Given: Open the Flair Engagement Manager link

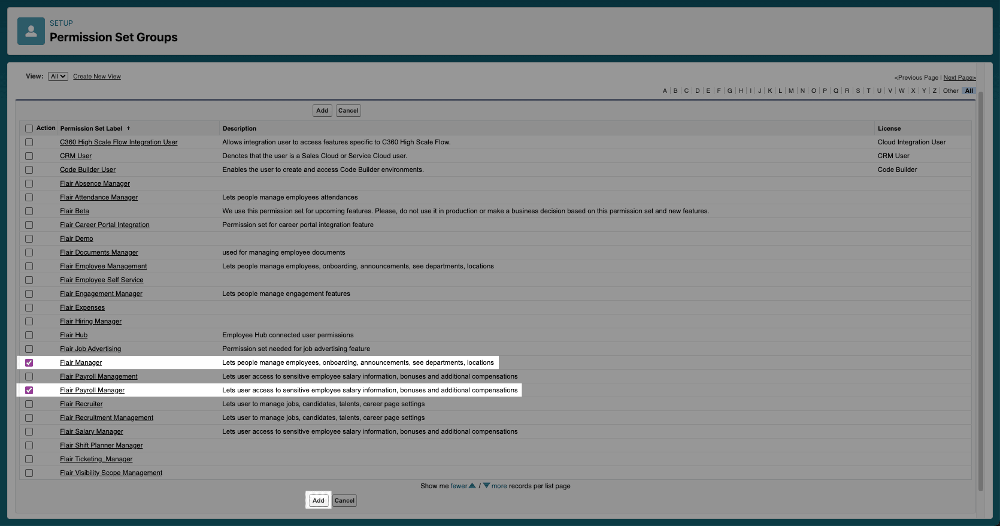Looking at the screenshot, I should (101, 294).
